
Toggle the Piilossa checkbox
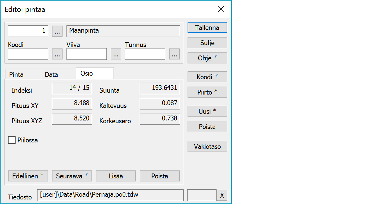coord(12,140)
